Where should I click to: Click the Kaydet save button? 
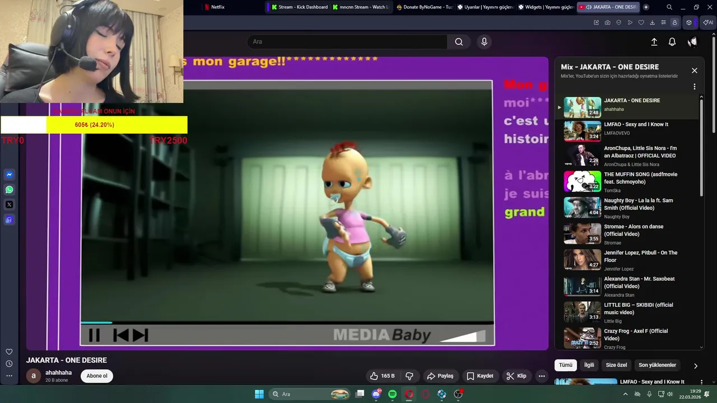coord(480,376)
